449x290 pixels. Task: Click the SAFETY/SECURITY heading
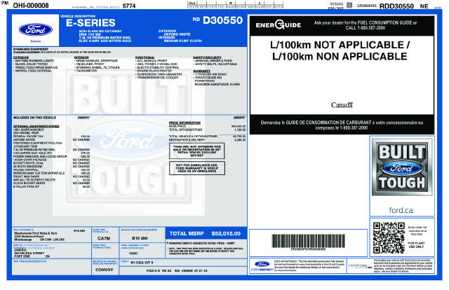(x=208, y=57)
